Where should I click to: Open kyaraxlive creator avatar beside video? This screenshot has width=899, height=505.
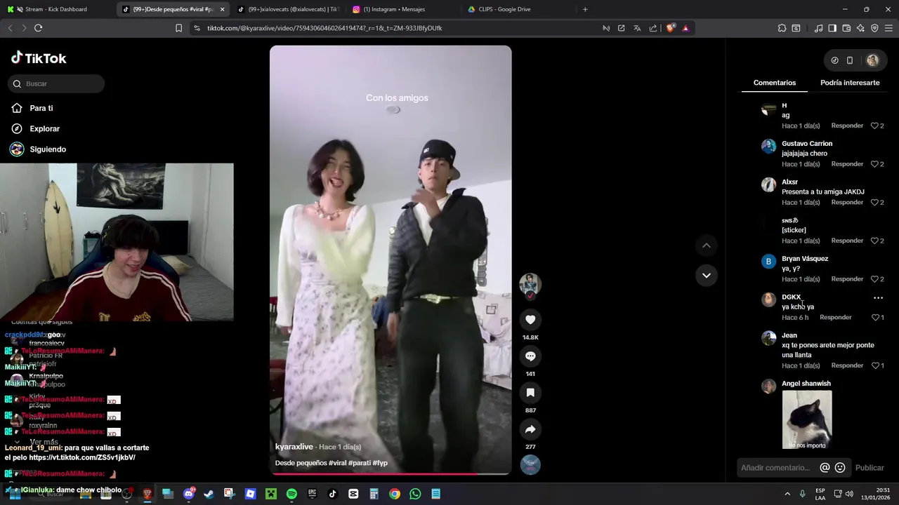click(530, 284)
